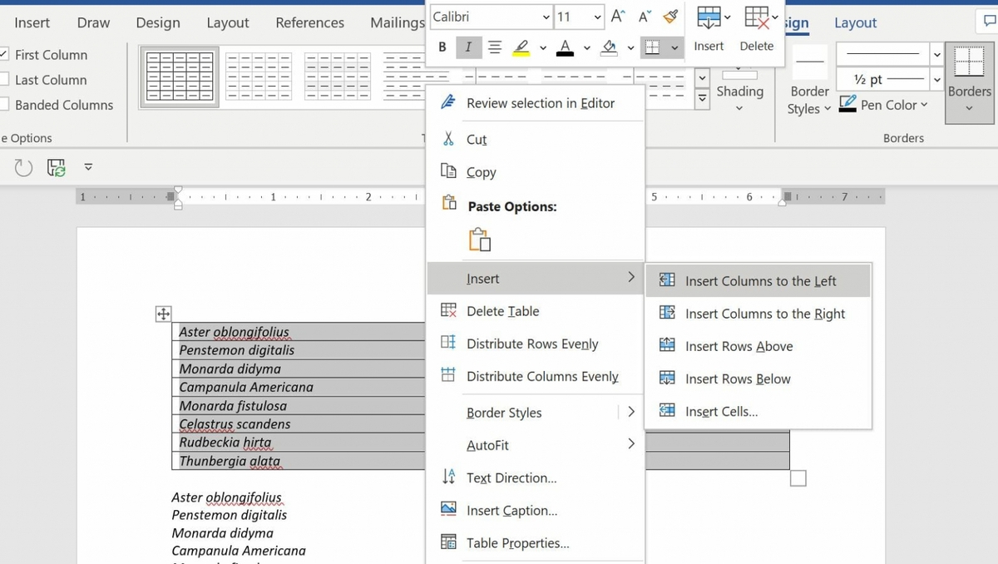
Task: Toggle the Banded Columns option
Action: tap(4, 105)
